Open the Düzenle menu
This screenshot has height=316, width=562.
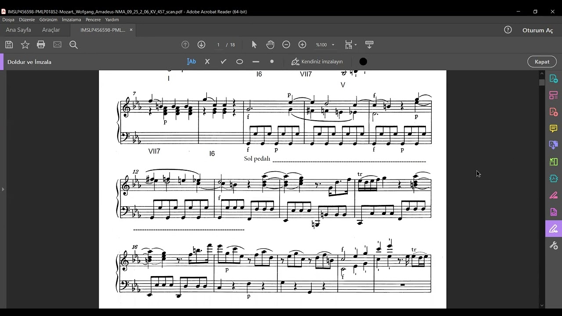point(27,20)
